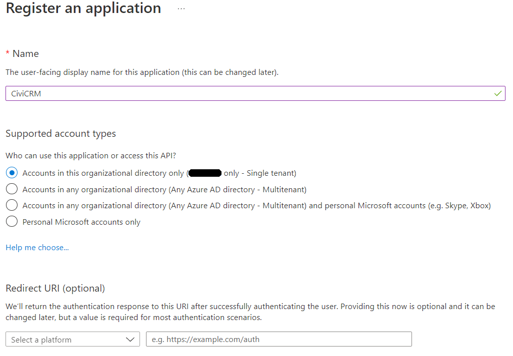
Task: Open the Help me choose link
Action: click(37, 248)
